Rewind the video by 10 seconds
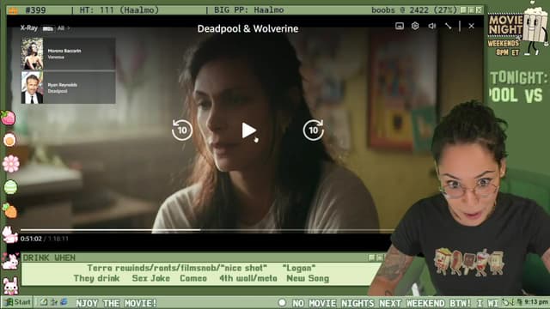Screen dimensions: 550x309 [182, 130]
